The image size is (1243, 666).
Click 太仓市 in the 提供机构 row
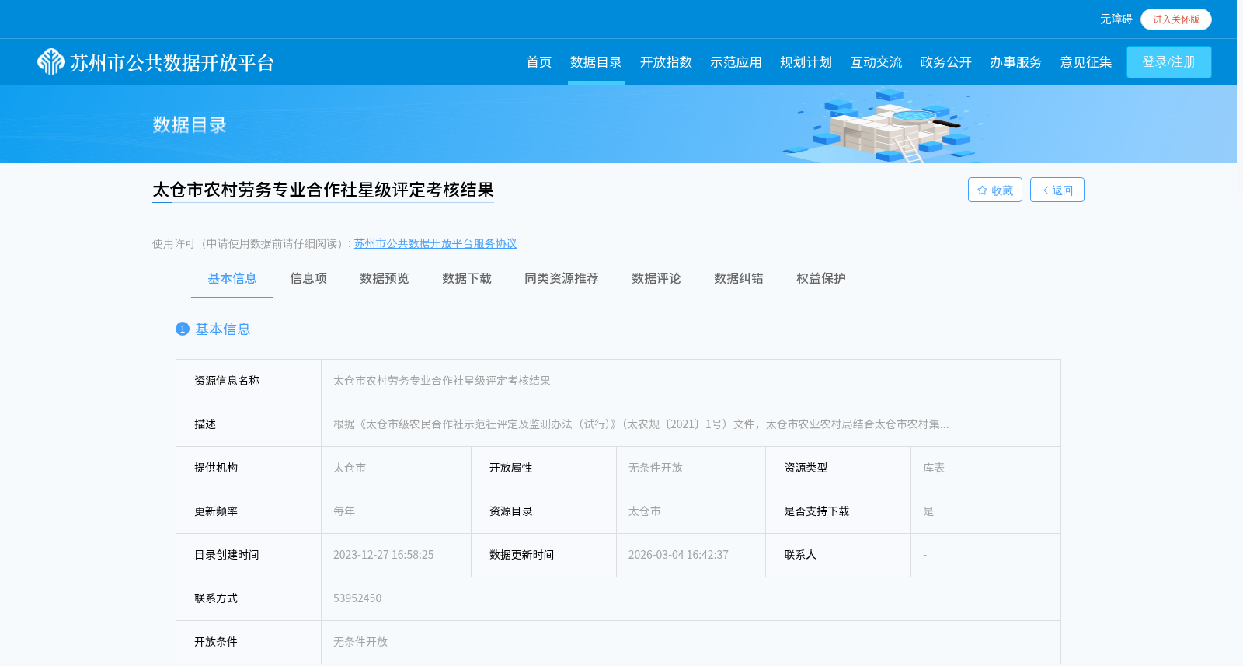pyautogui.click(x=350, y=468)
